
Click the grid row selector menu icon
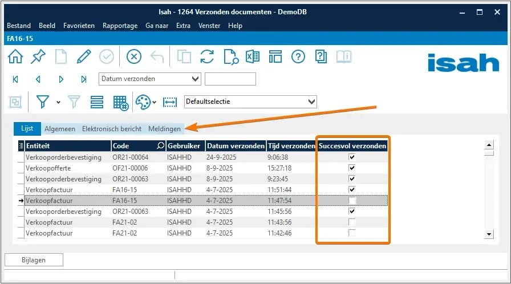(21, 145)
